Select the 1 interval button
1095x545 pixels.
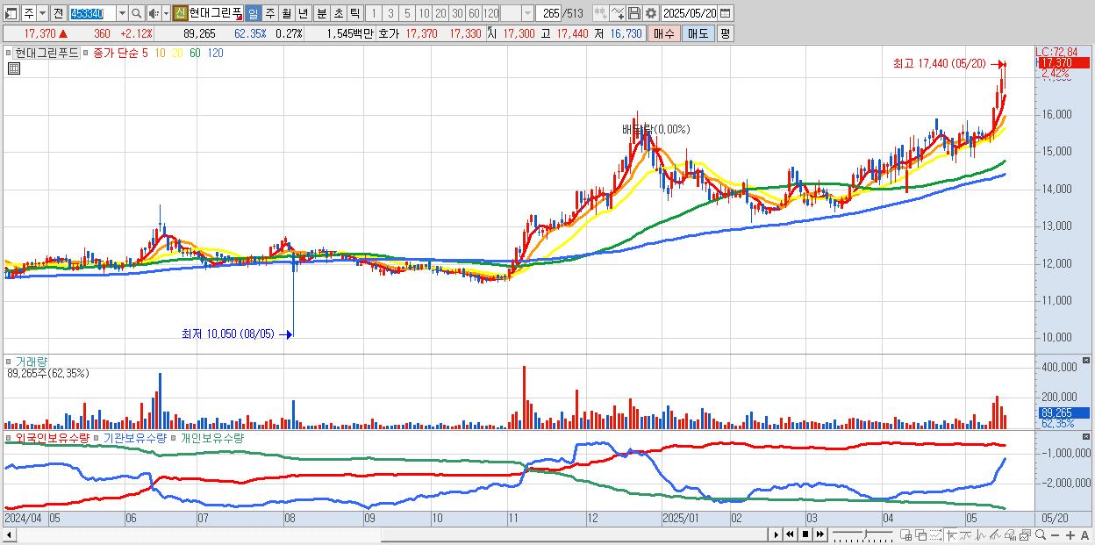point(374,13)
